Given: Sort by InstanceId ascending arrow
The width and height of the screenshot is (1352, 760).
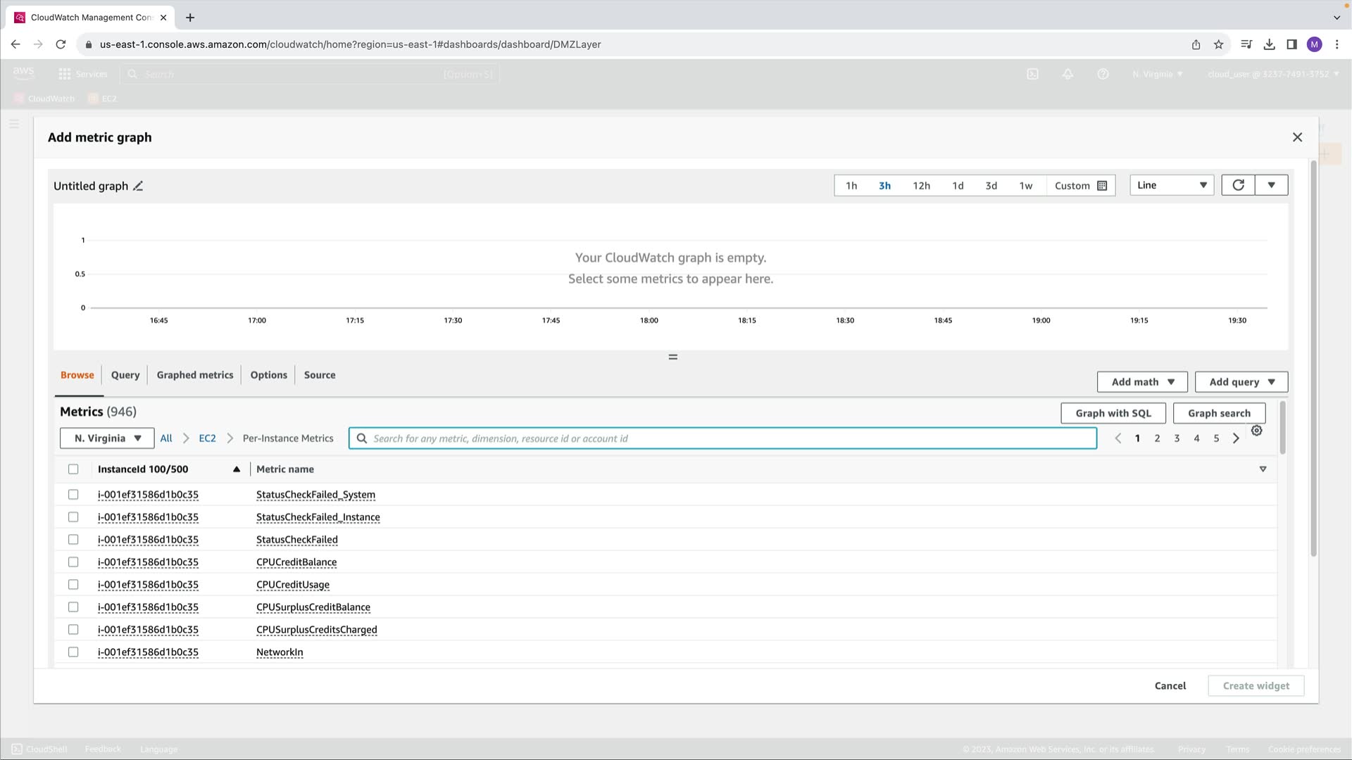Looking at the screenshot, I should pos(237,469).
